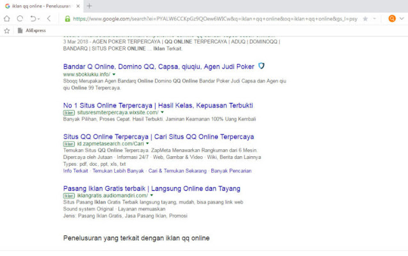Expand the search engine chevron
Viewport: 408px width, 256px height.
402,19
